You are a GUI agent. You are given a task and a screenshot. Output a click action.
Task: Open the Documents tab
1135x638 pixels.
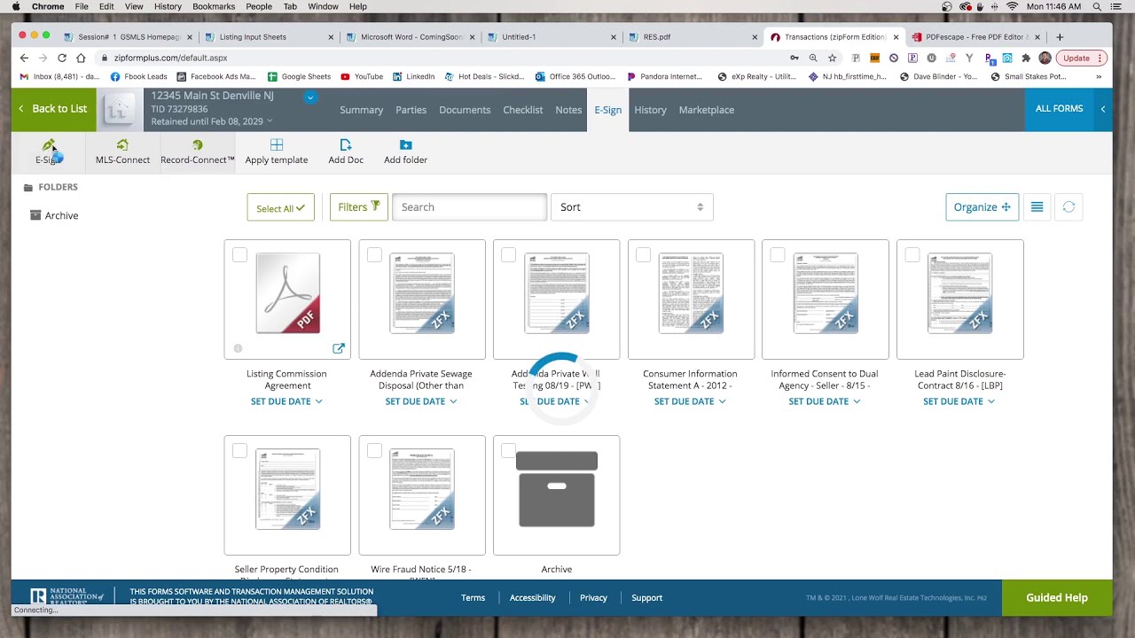(465, 110)
